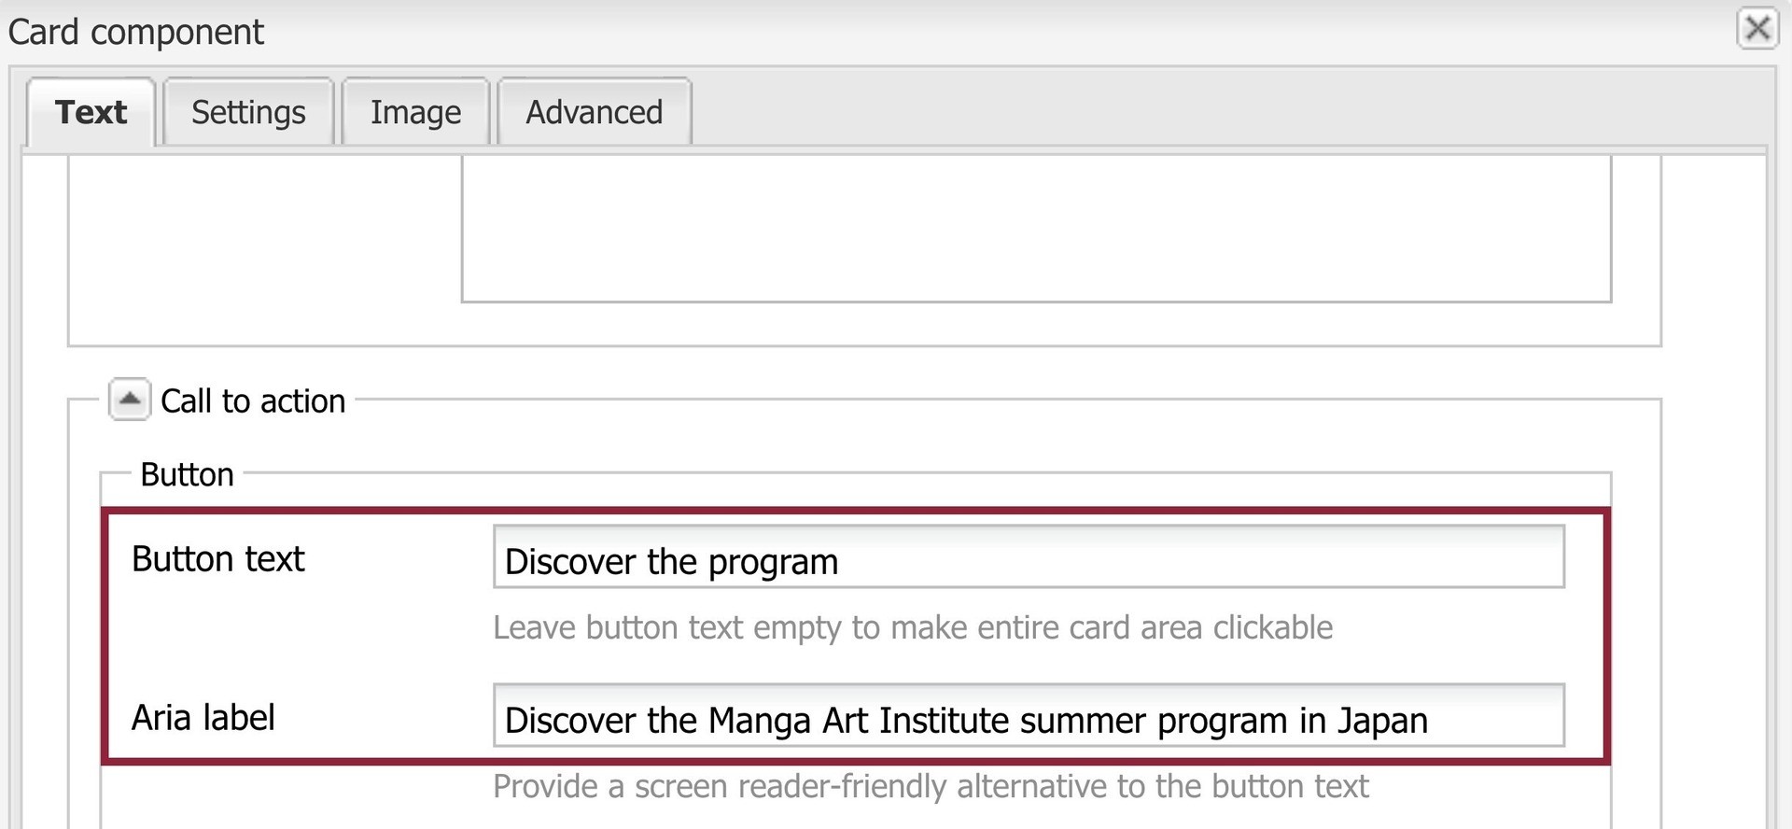Click the up-arrow icon beside Call to action
1792x829 pixels.
click(129, 400)
